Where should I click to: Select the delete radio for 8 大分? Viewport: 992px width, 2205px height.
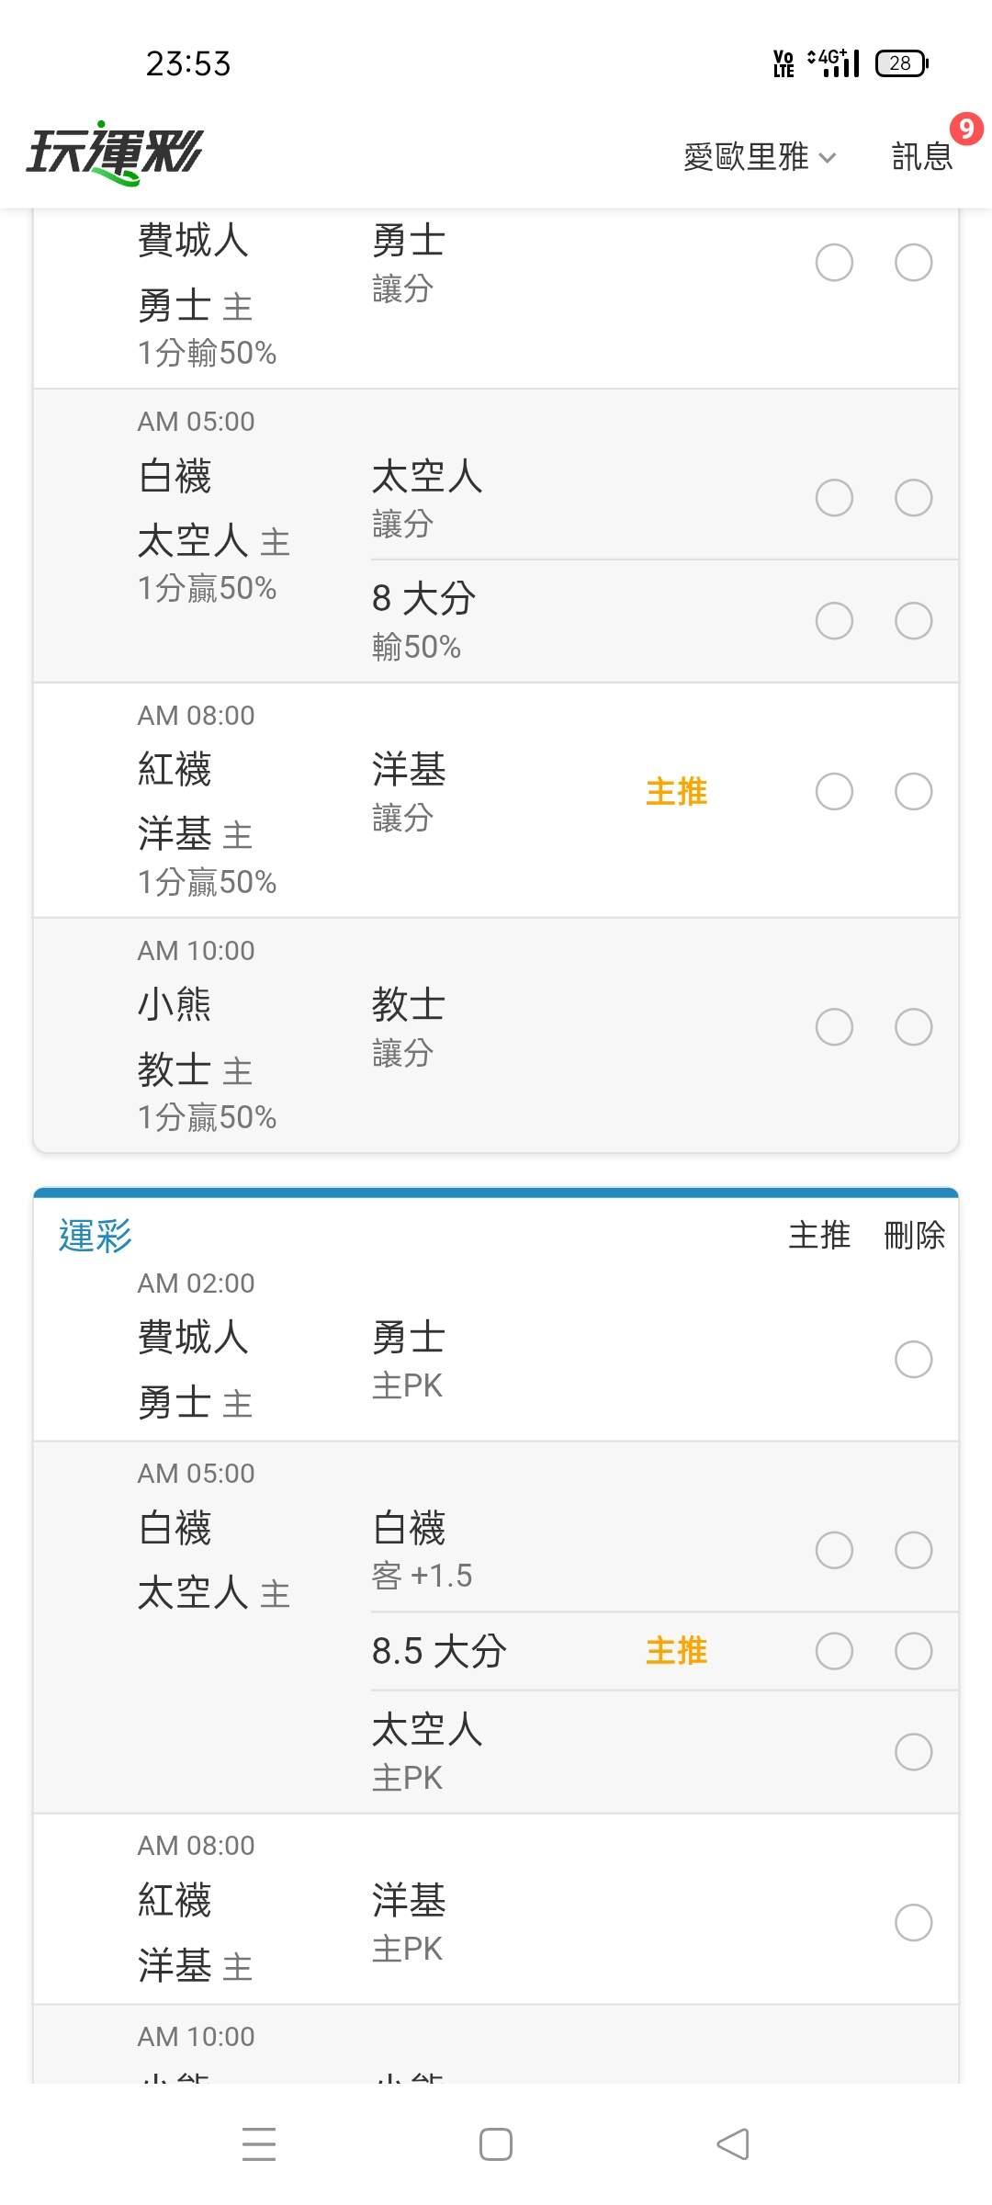[x=913, y=620]
